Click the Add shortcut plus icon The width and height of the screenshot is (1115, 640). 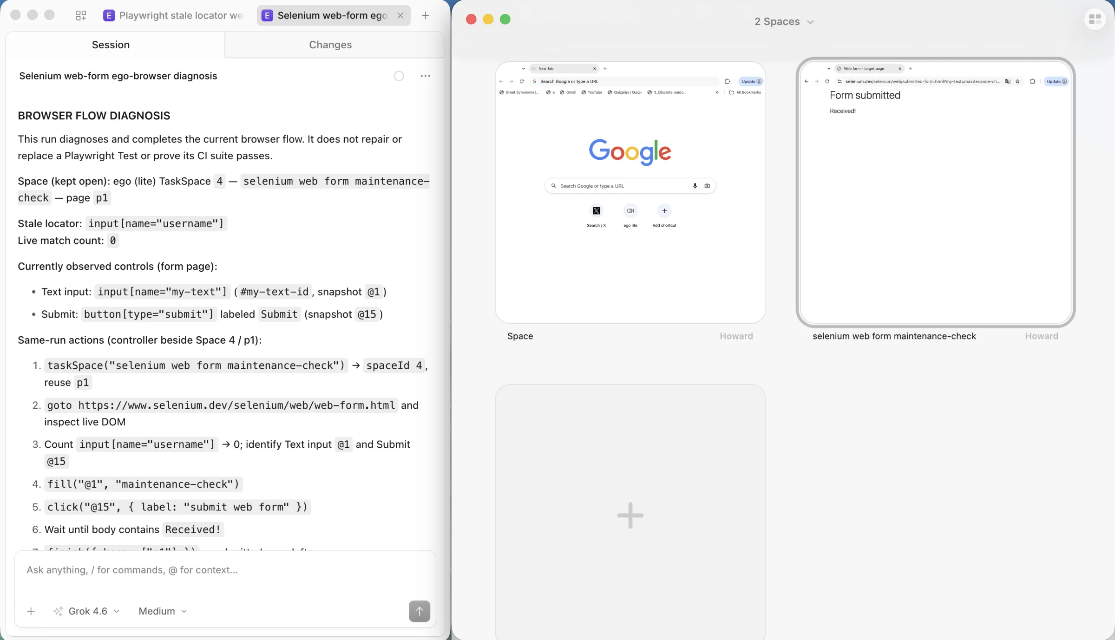coord(664,211)
